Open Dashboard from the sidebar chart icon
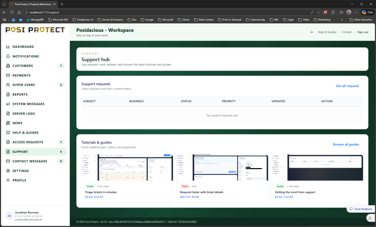The image size is (376, 227). point(8,47)
